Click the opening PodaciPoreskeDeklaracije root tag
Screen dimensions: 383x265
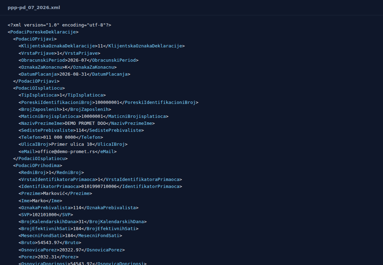click(43, 32)
